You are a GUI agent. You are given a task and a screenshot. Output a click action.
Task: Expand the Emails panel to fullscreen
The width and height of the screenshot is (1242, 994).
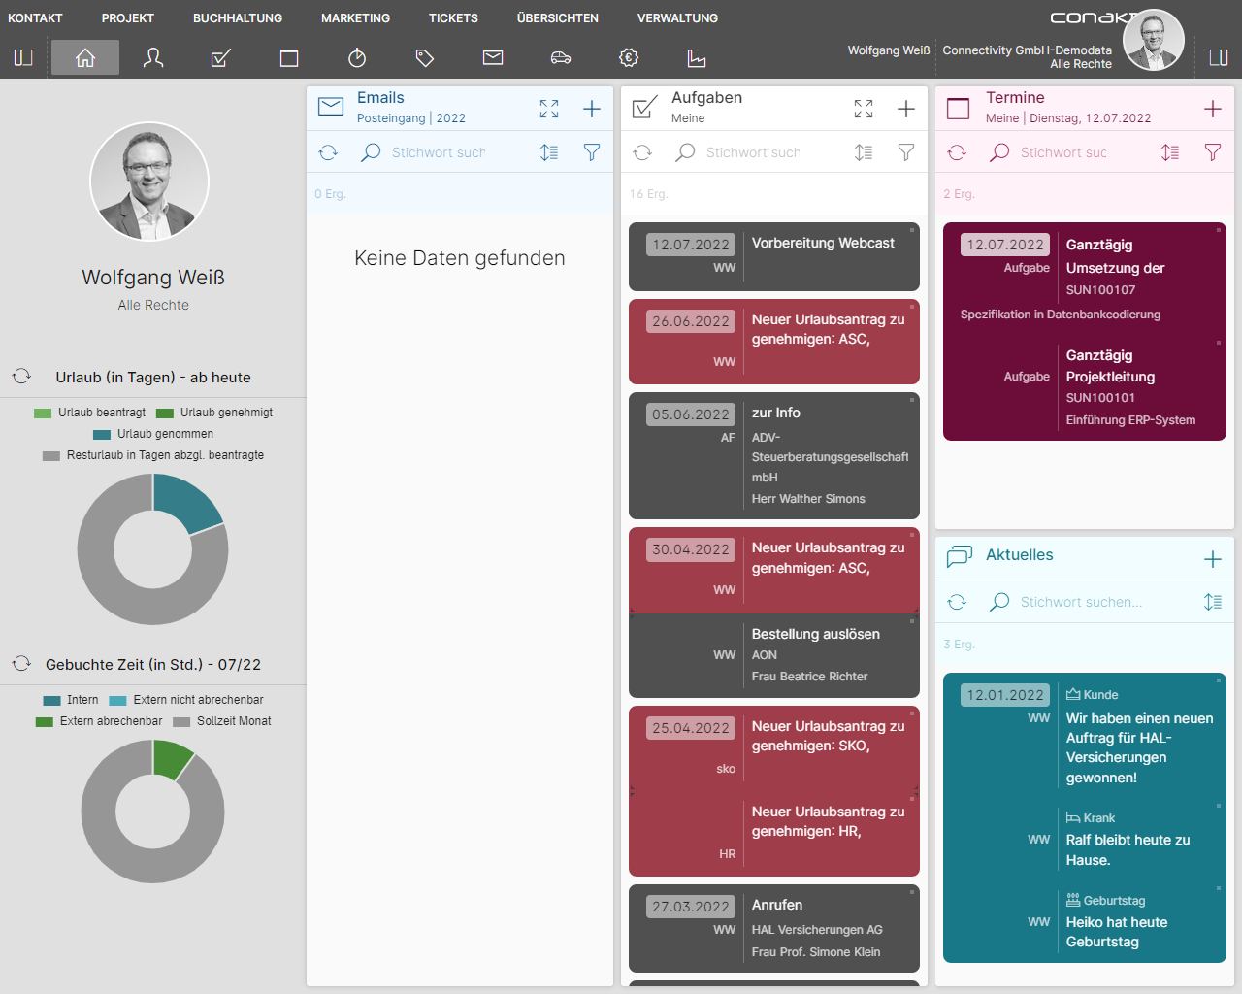point(549,109)
